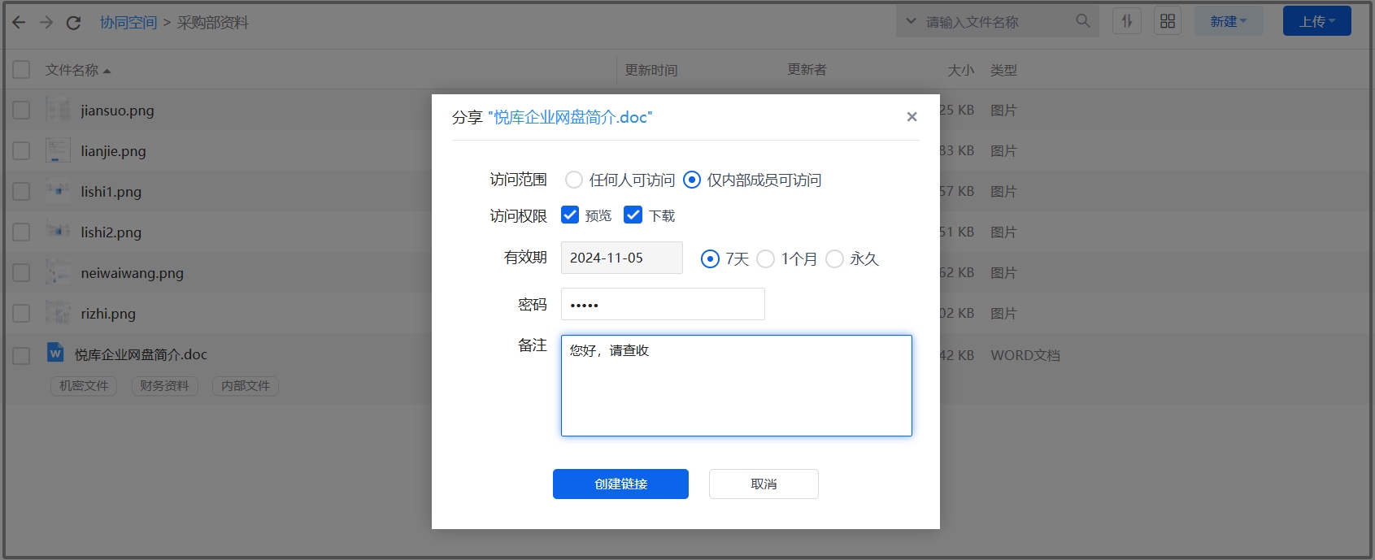Click the refresh icon
This screenshot has width=1375, height=560.
[73, 23]
